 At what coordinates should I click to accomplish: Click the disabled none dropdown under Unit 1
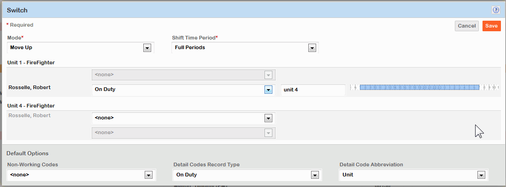(x=183, y=75)
